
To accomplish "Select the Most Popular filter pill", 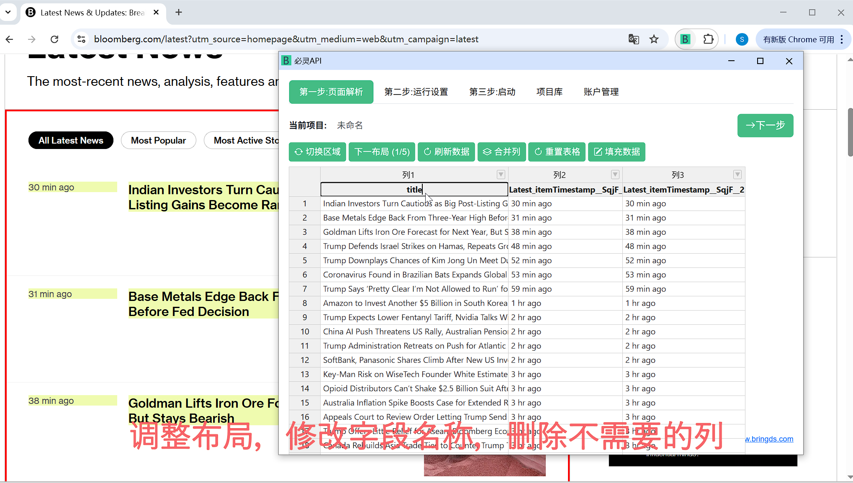I will tap(158, 141).
